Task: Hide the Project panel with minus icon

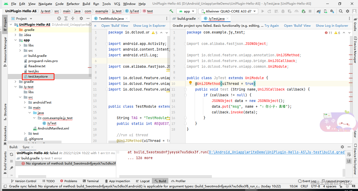Action: 88,18
